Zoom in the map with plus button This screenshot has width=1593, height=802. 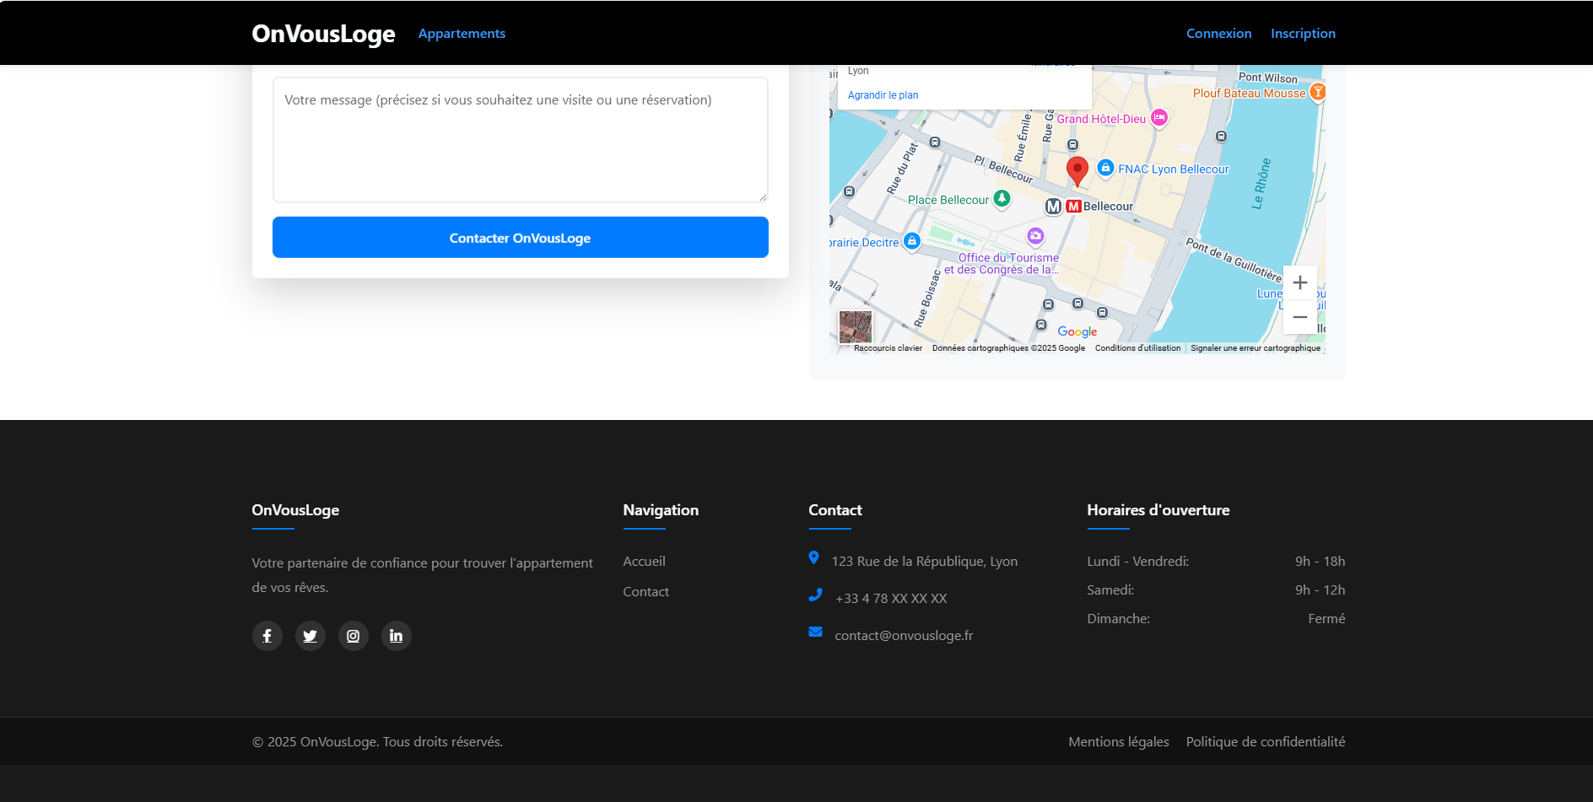pos(1299,283)
